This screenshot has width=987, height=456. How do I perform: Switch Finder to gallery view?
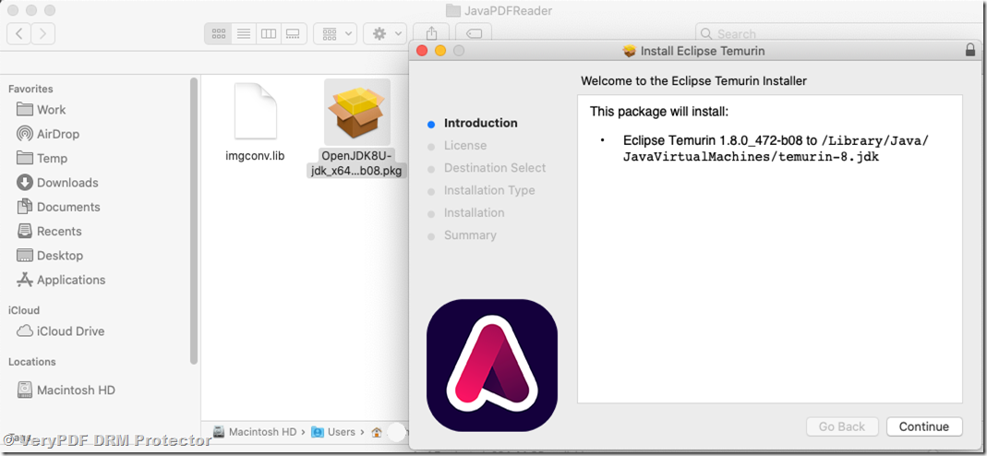click(294, 33)
